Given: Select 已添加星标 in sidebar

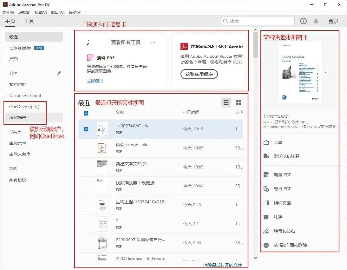Looking at the screenshot, I should click(x=20, y=48).
